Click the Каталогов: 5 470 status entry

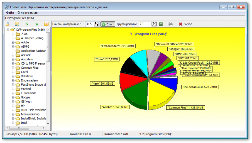point(116,134)
